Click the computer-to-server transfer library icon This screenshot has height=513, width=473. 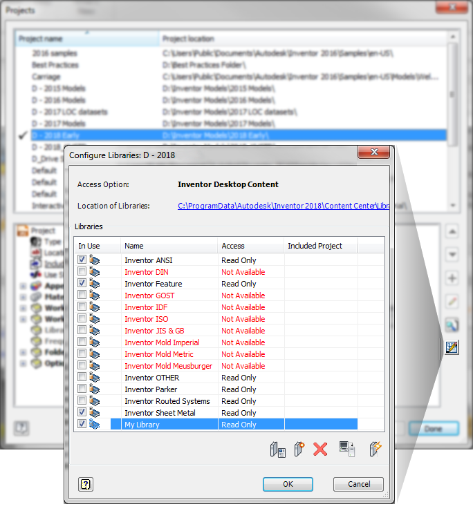pos(347,449)
